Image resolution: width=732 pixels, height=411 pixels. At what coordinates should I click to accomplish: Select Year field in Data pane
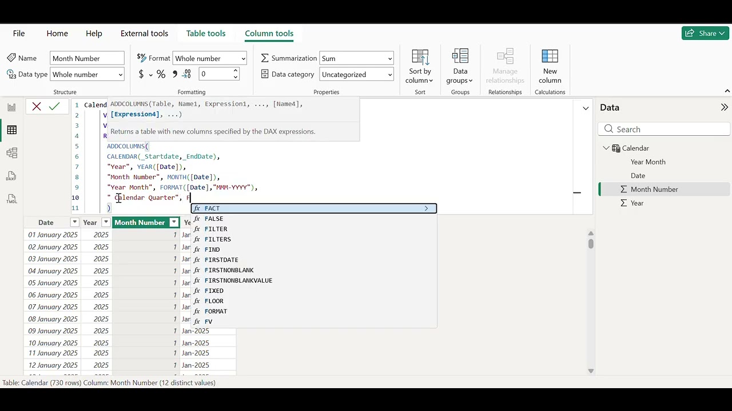pyautogui.click(x=637, y=203)
